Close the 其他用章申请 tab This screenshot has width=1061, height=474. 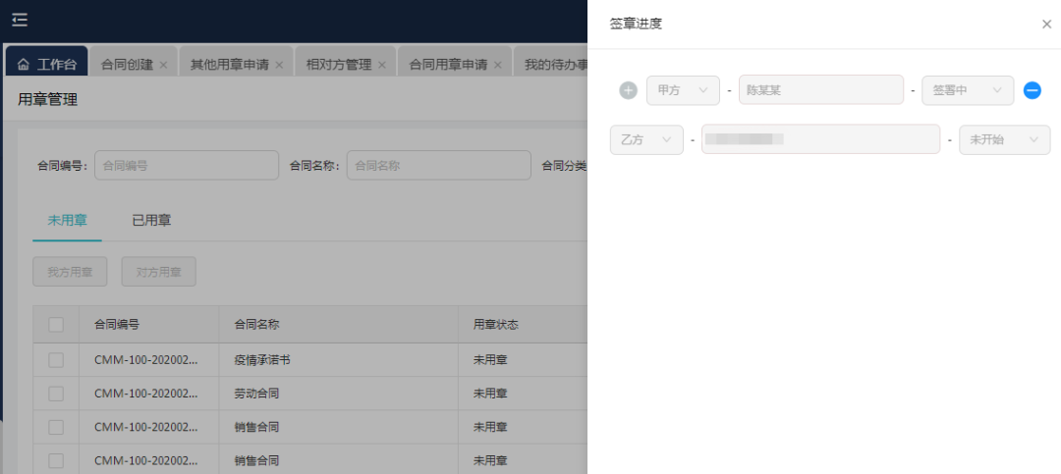(x=279, y=66)
